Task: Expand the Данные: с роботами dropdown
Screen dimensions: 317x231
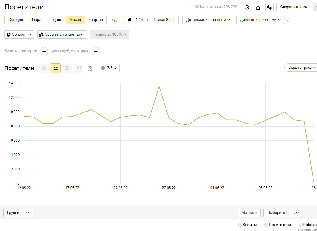Action: point(260,20)
